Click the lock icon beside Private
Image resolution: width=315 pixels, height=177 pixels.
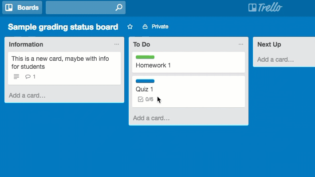[x=145, y=27]
